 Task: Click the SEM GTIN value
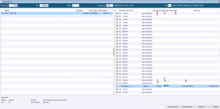click(x=46, y=102)
